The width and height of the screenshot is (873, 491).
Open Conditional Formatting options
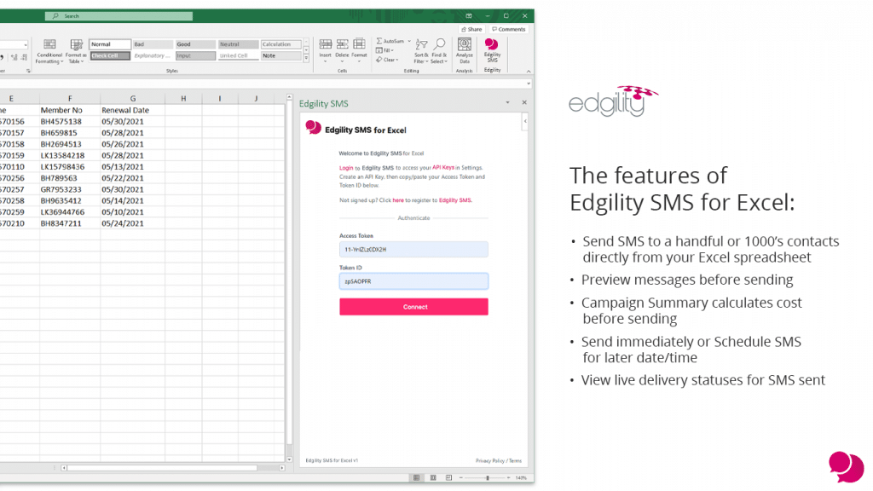click(49, 49)
